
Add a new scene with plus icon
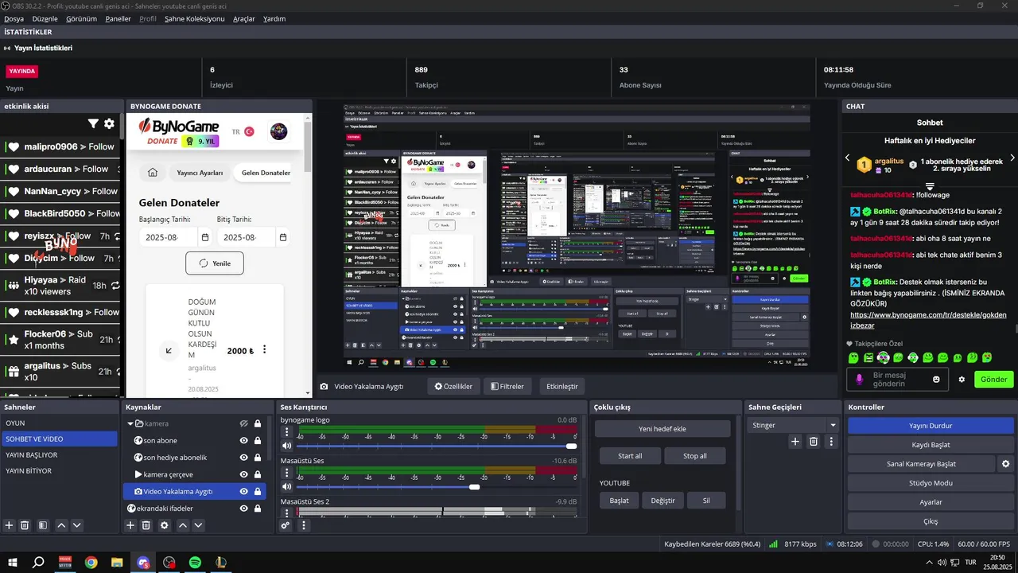tap(10, 525)
